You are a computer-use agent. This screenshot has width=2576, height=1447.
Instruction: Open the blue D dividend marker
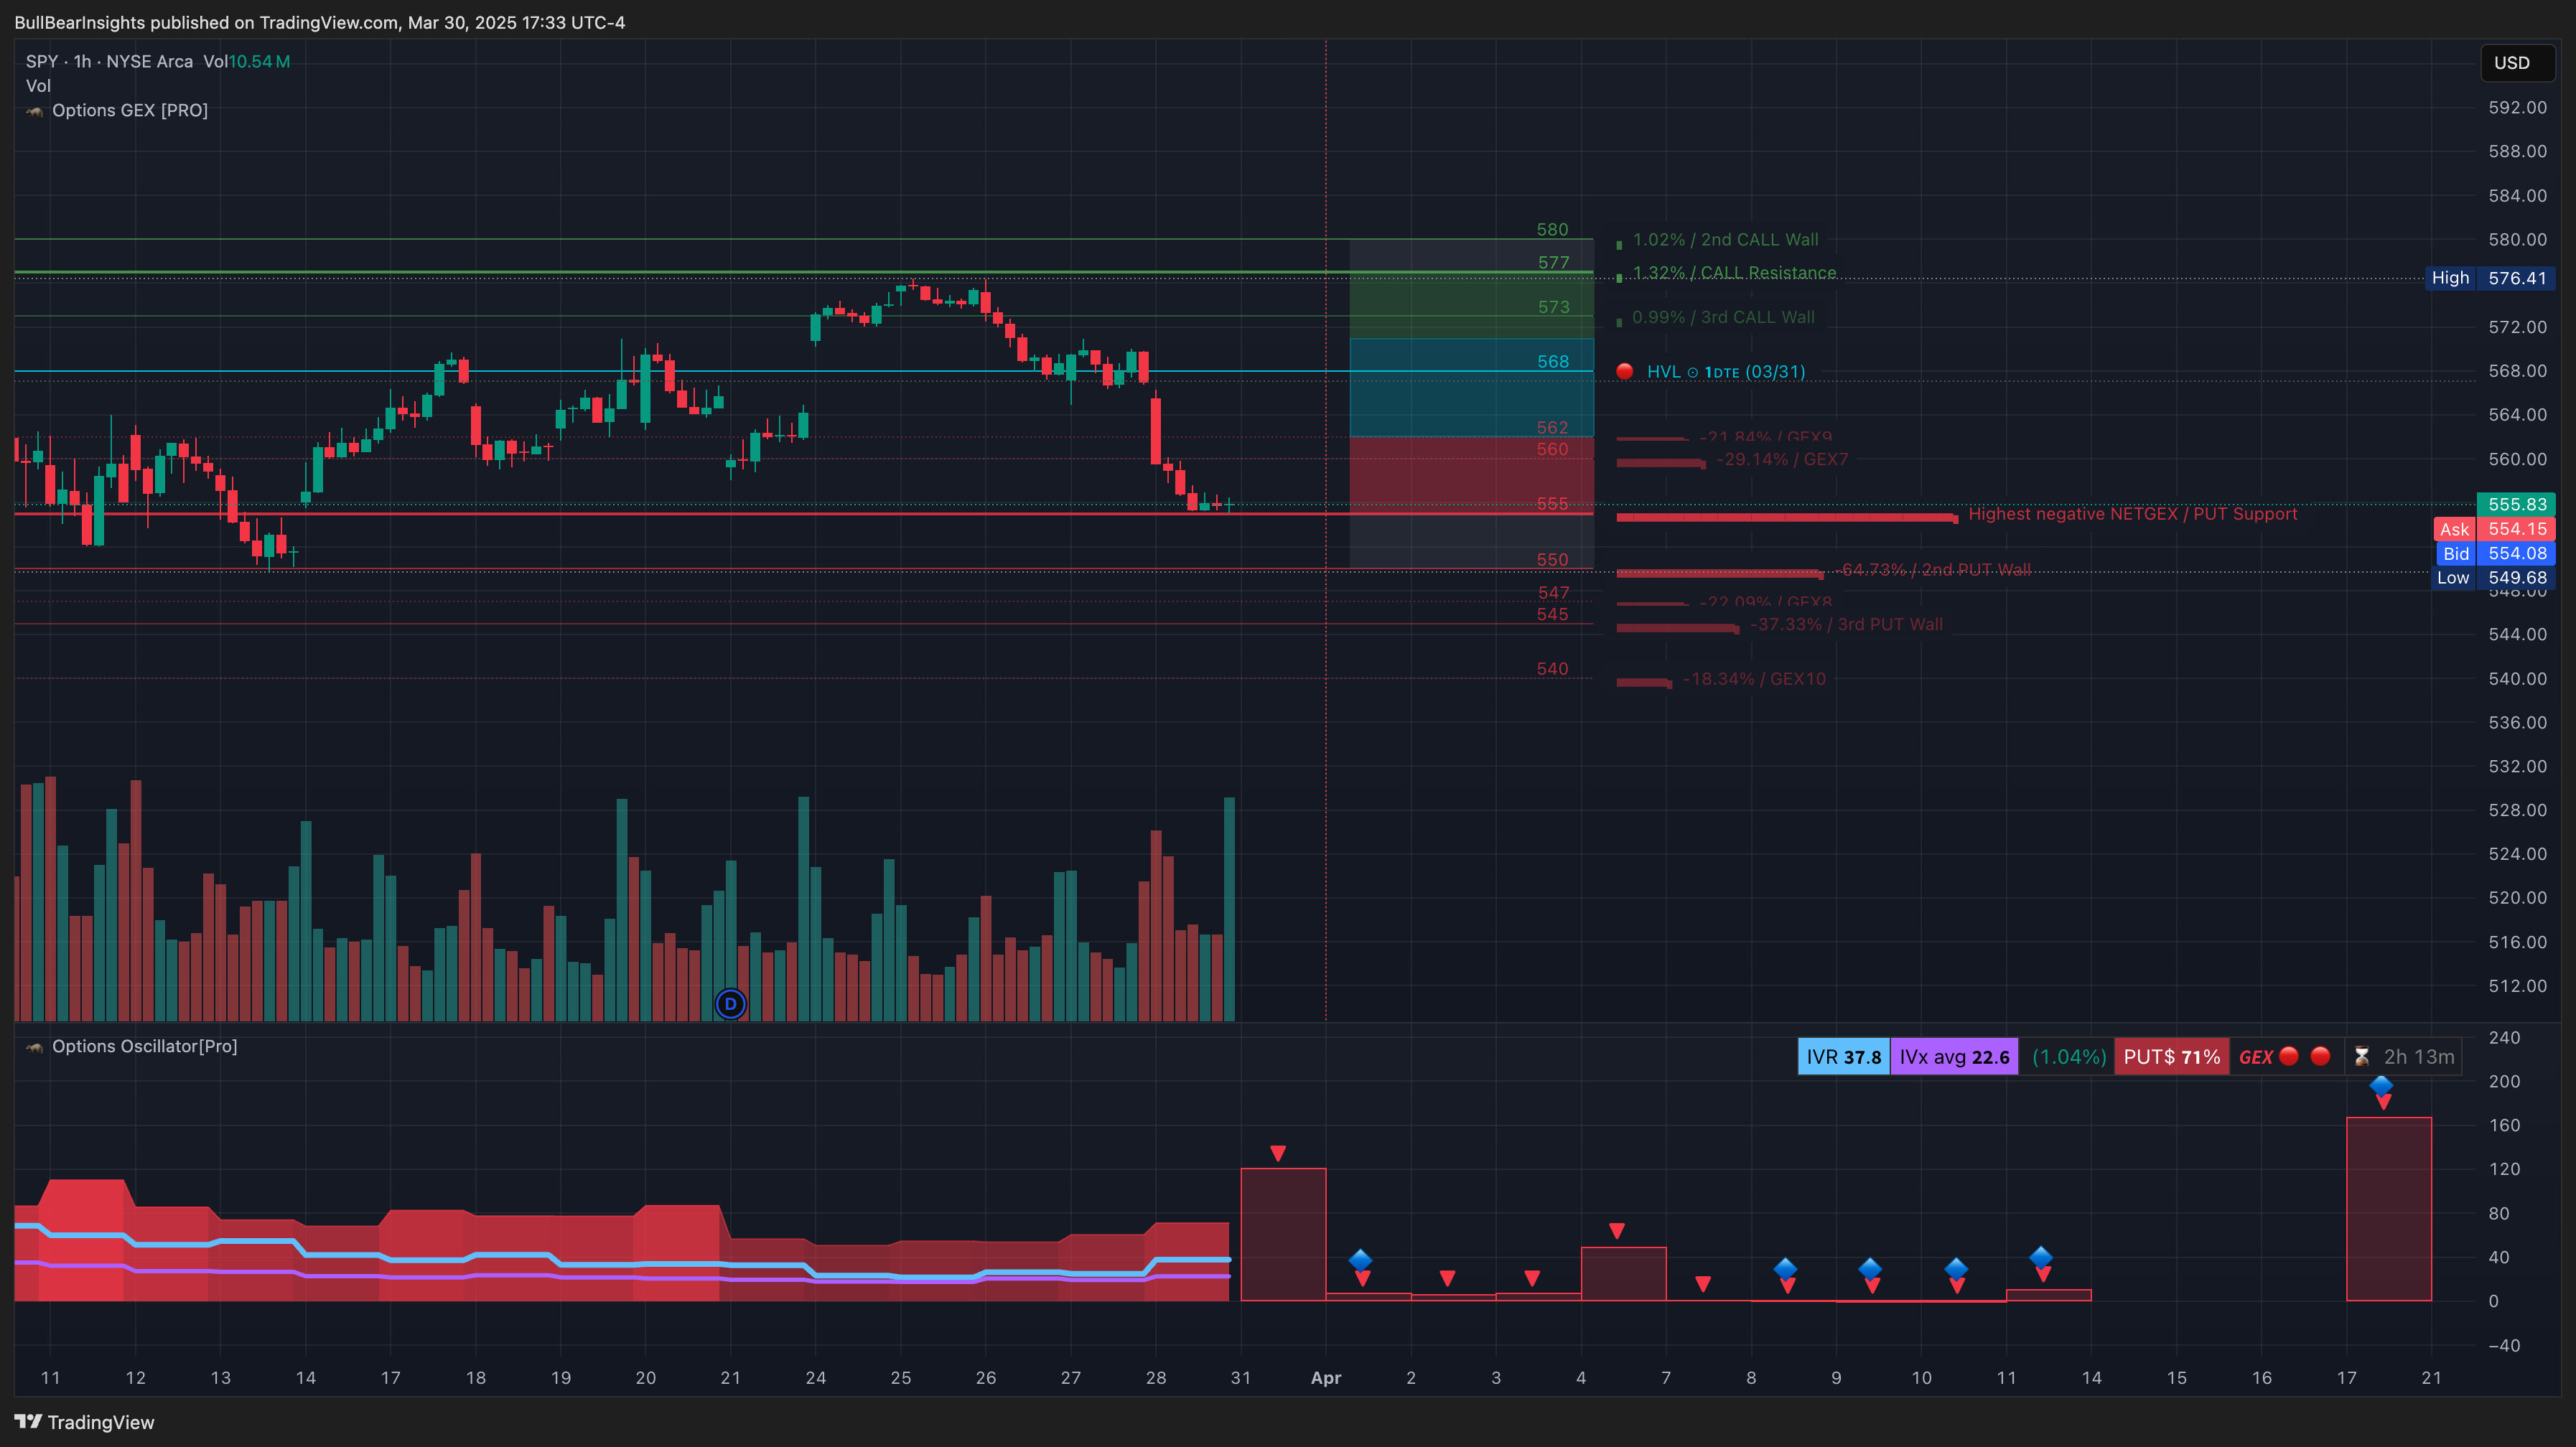coord(731,1004)
